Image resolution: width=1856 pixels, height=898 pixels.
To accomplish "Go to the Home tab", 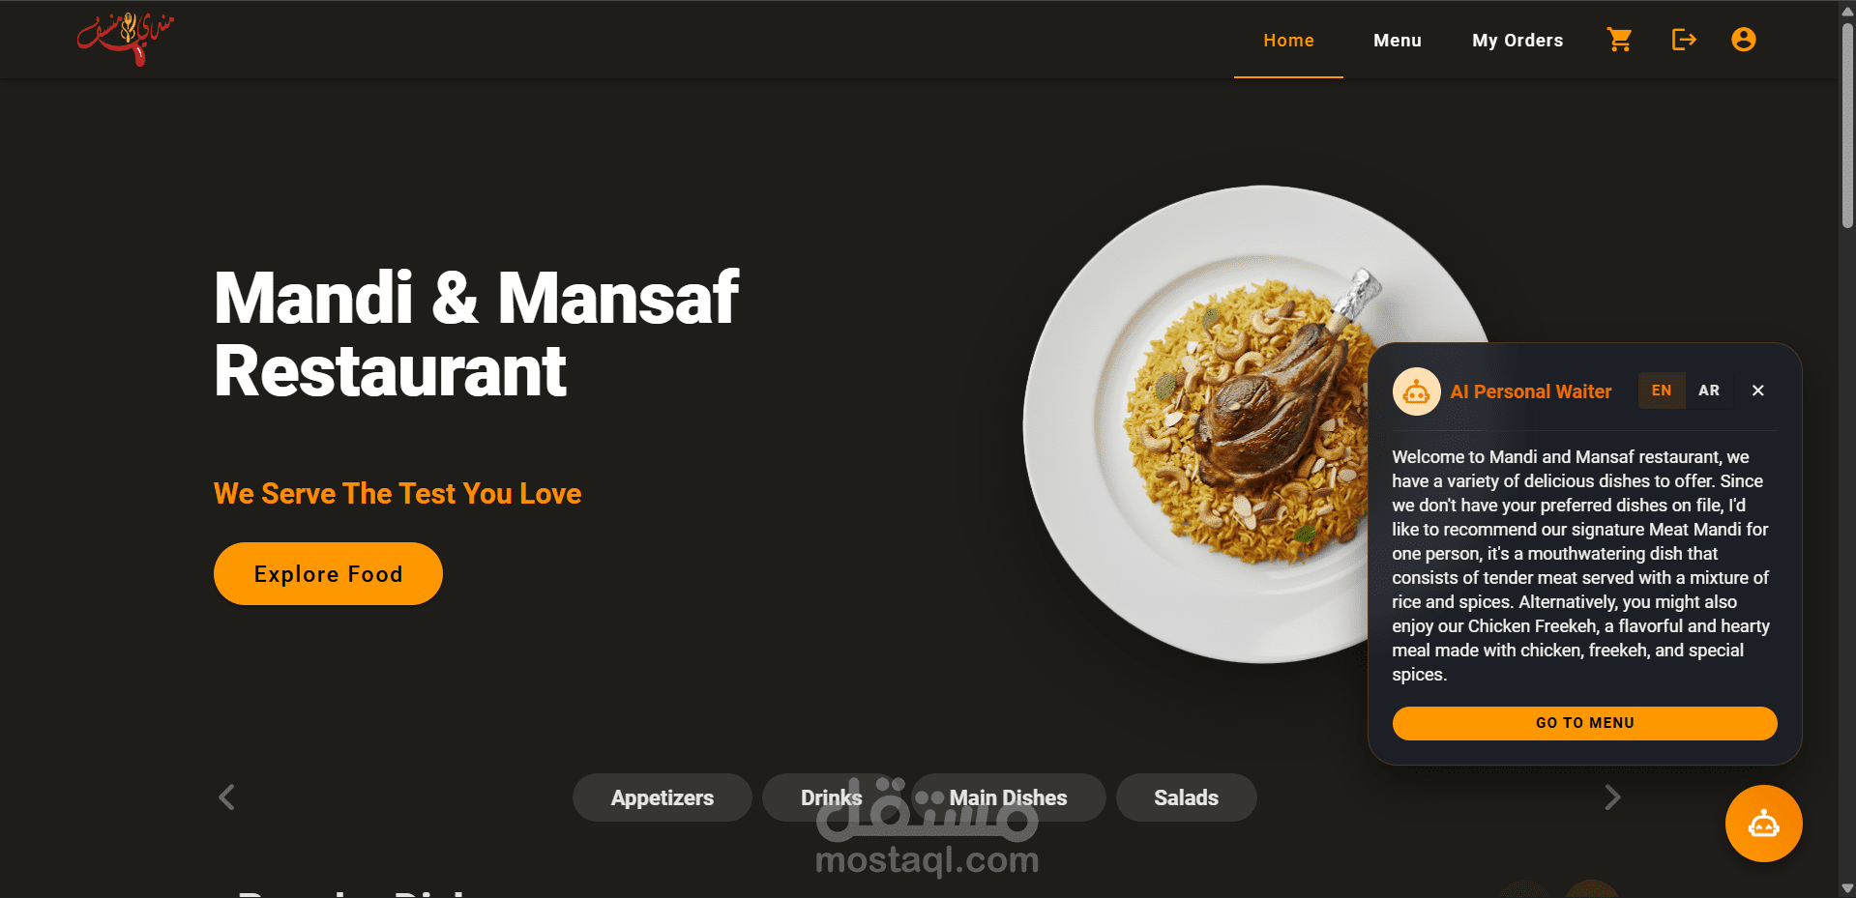I will pyautogui.click(x=1288, y=41).
